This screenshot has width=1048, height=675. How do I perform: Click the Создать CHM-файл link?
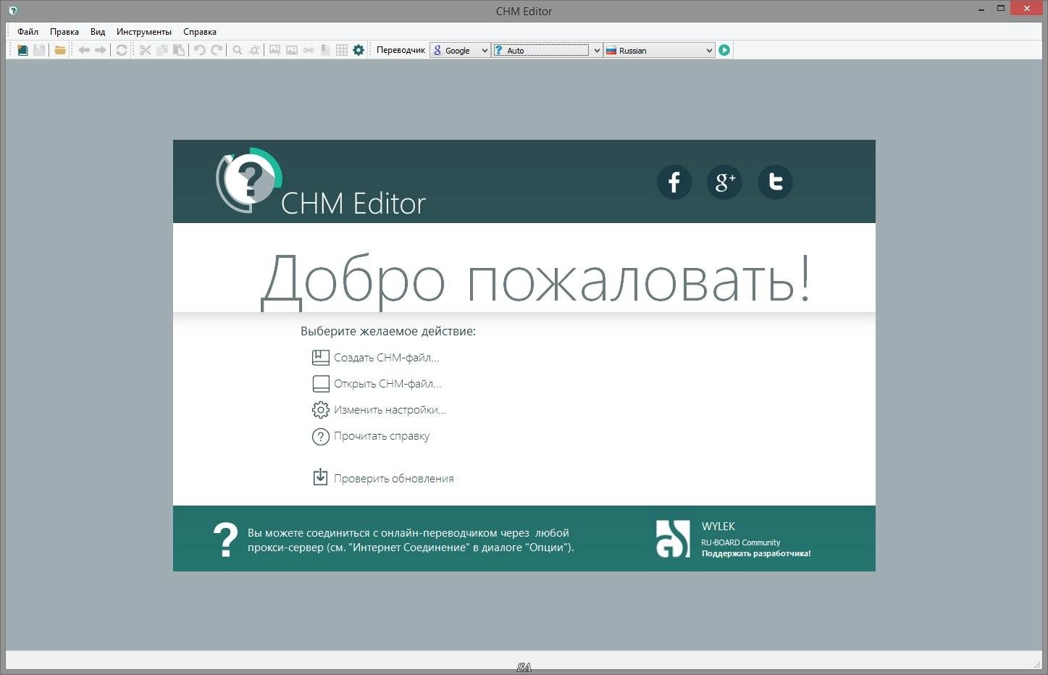pos(387,358)
